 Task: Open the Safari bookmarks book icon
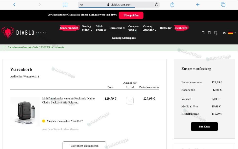coord(65,5)
